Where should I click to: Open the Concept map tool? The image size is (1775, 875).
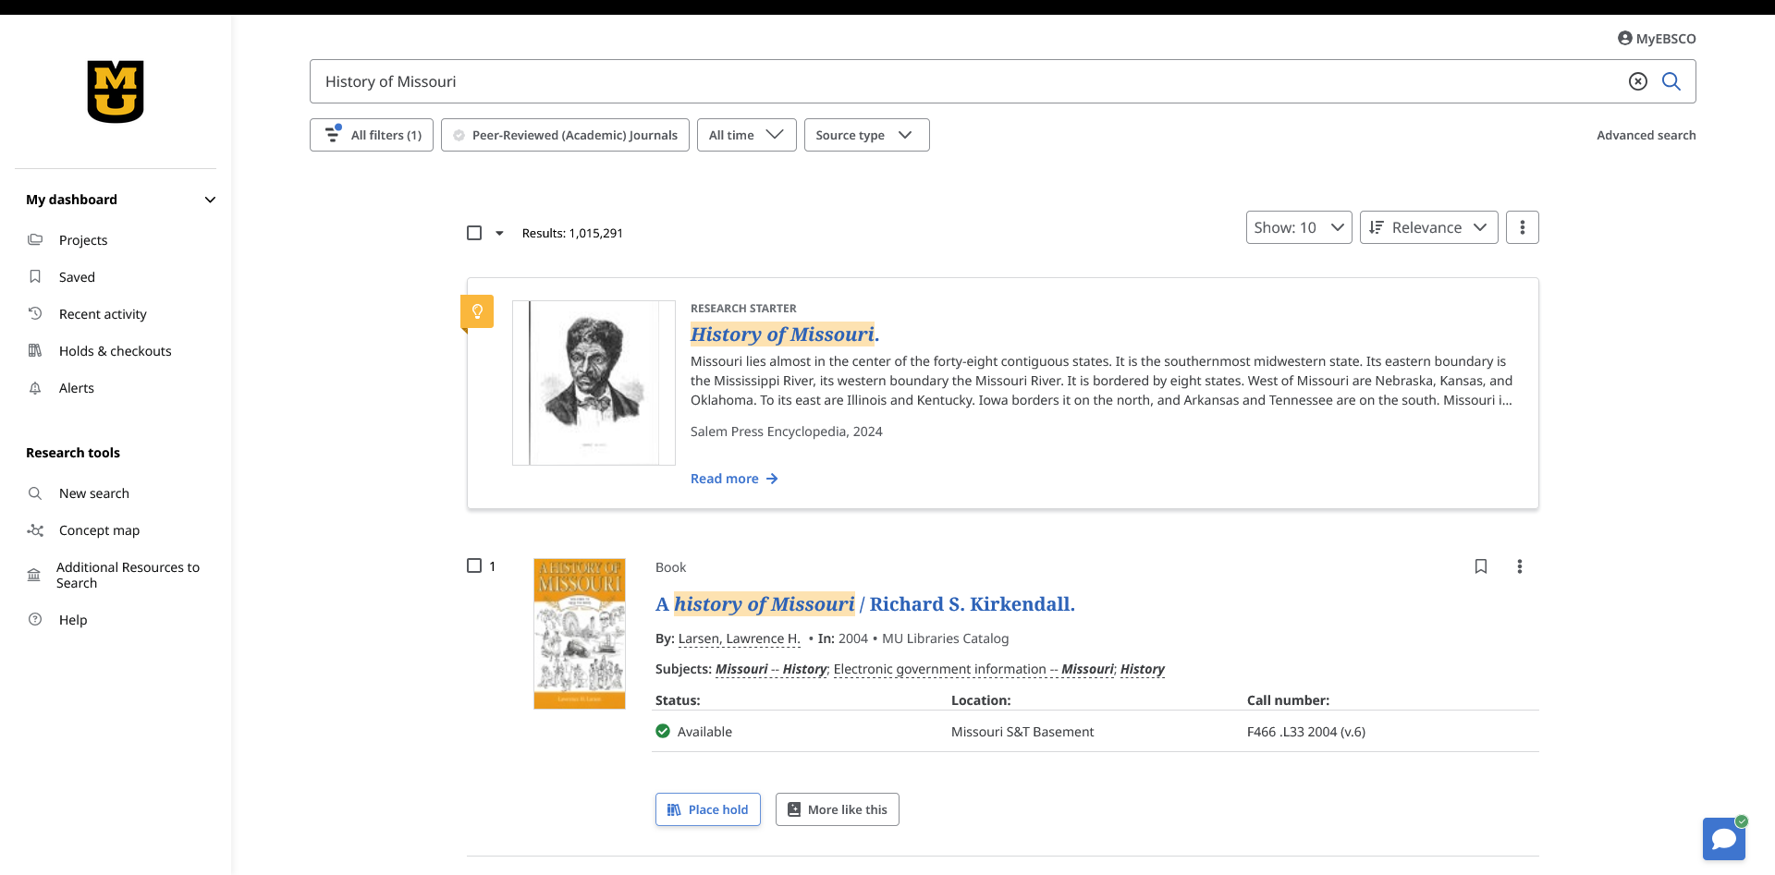tap(99, 530)
